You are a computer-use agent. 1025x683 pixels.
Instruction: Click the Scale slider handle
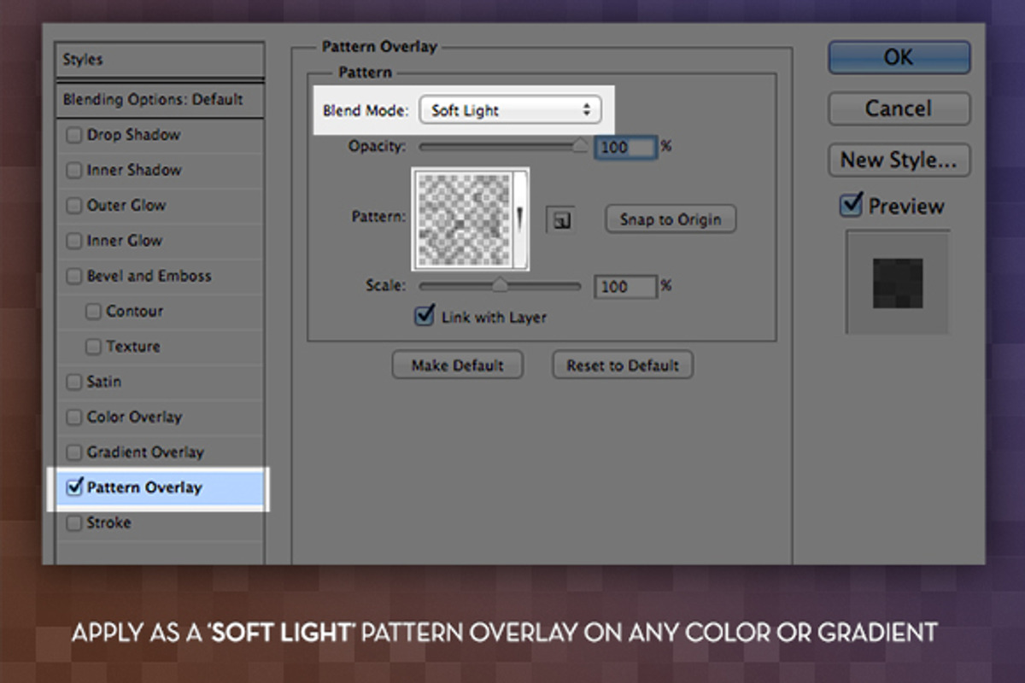click(x=500, y=286)
